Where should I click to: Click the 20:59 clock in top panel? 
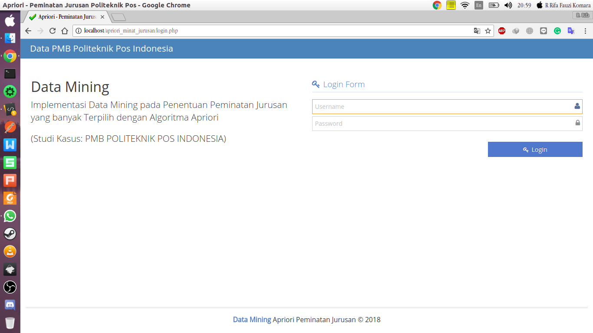click(524, 5)
